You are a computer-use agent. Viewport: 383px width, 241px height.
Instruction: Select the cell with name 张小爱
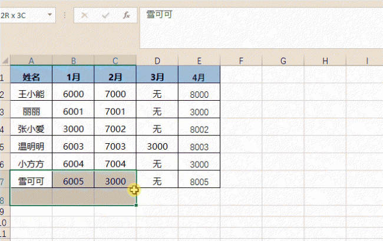pyautogui.click(x=31, y=127)
